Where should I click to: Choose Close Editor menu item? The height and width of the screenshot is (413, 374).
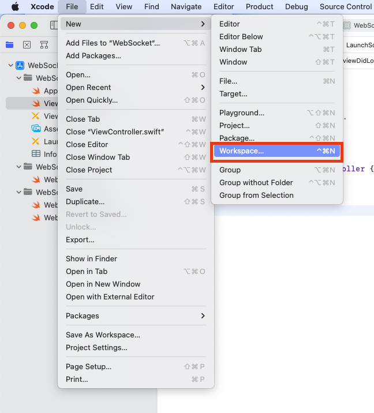coord(135,144)
